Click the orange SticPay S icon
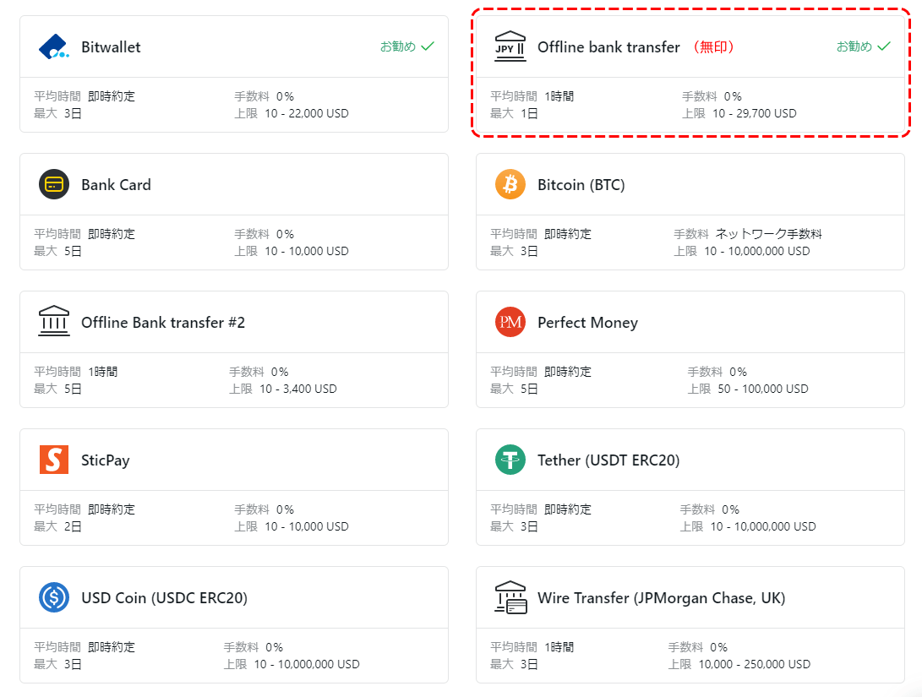The width and height of the screenshot is (922, 697). (54, 460)
